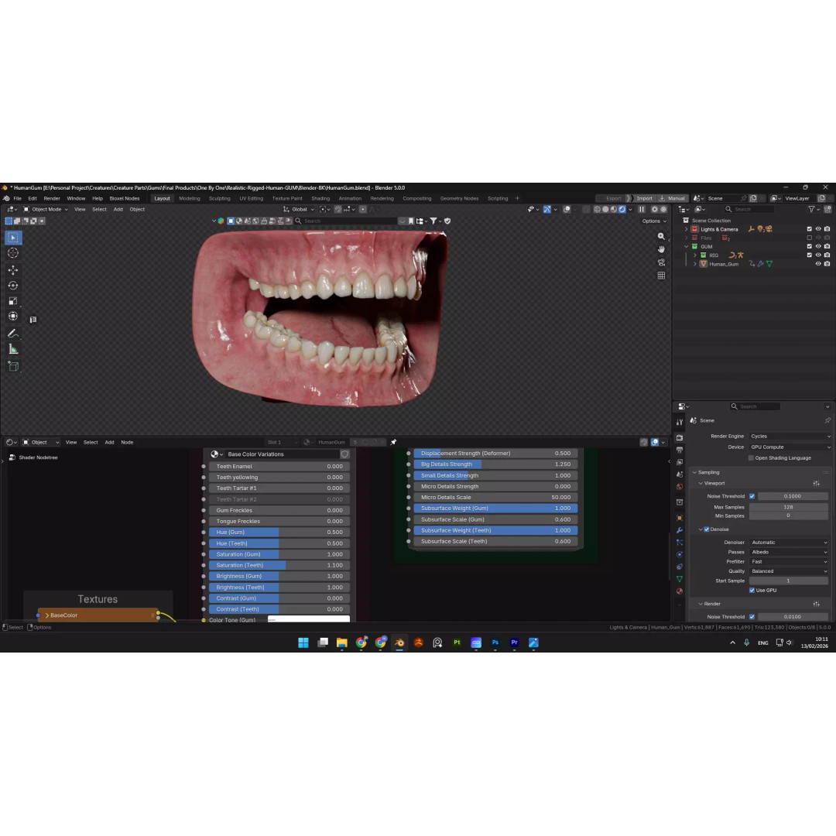Image resolution: width=836 pixels, height=836 pixels.
Task: Click the viewport pan hand gizmo
Action: coord(661,249)
